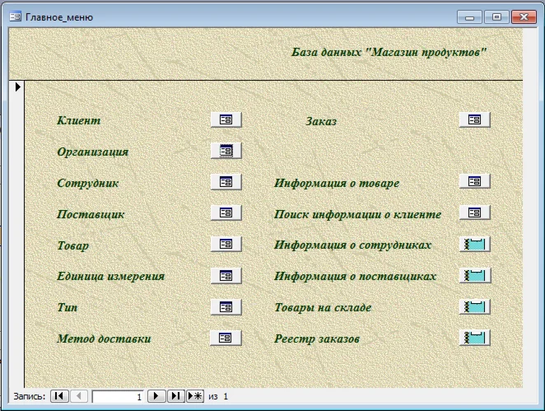
Task: Go to the next record
Action: [156, 396]
